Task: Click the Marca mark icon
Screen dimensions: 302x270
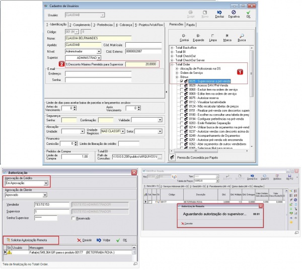Action: click(227, 36)
